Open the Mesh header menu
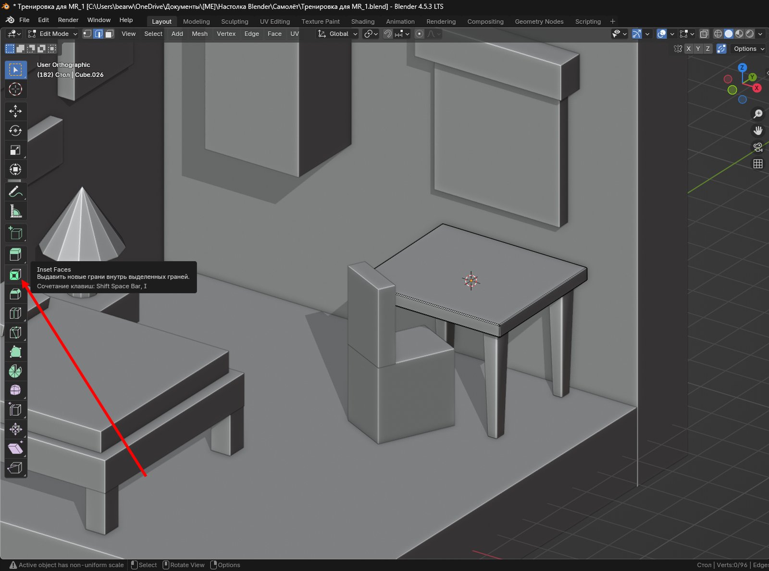769x571 pixels. pos(199,34)
